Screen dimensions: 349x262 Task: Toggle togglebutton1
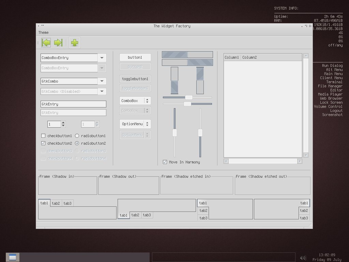point(135,79)
